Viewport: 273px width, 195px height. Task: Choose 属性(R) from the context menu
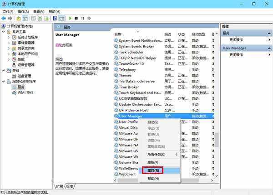(x=153, y=171)
